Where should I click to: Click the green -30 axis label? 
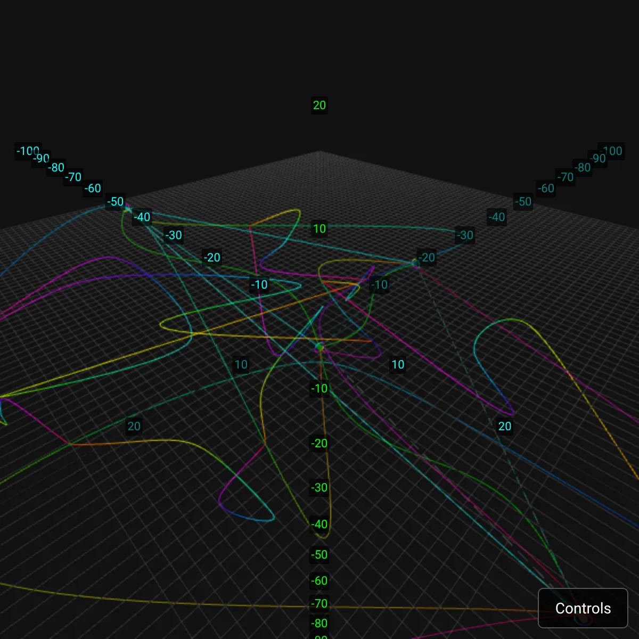tap(319, 488)
